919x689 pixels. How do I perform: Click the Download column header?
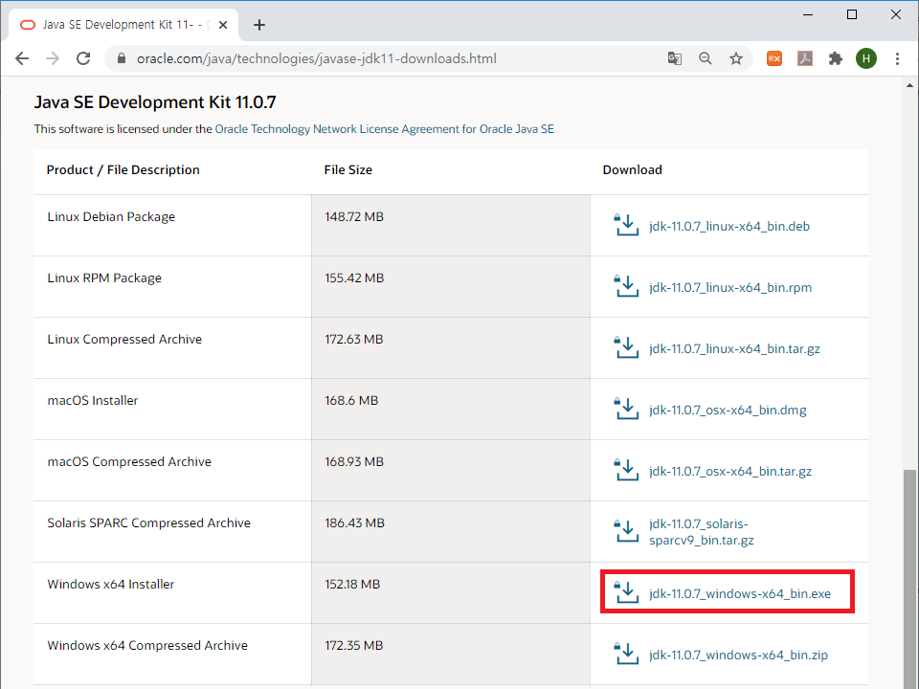pyautogui.click(x=633, y=170)
